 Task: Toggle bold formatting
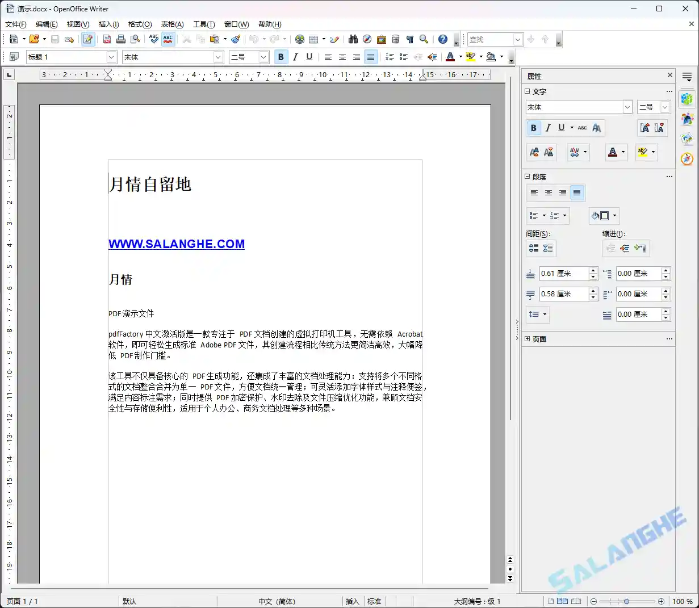(281, 57)
